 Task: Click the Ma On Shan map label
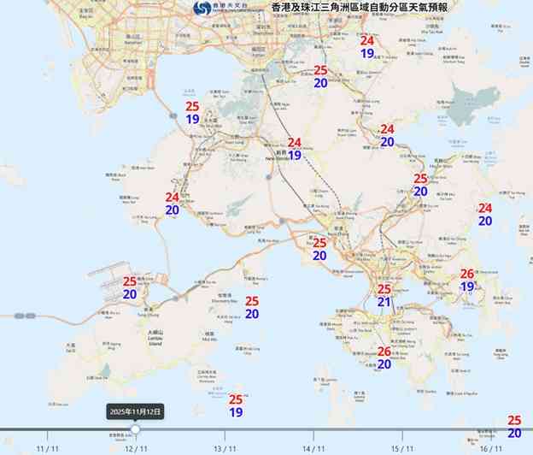(x=439, y=163)
